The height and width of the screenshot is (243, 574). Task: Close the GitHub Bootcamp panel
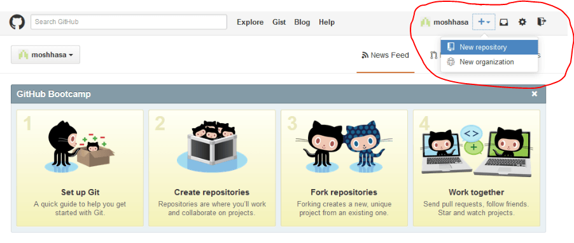point(535,94)
